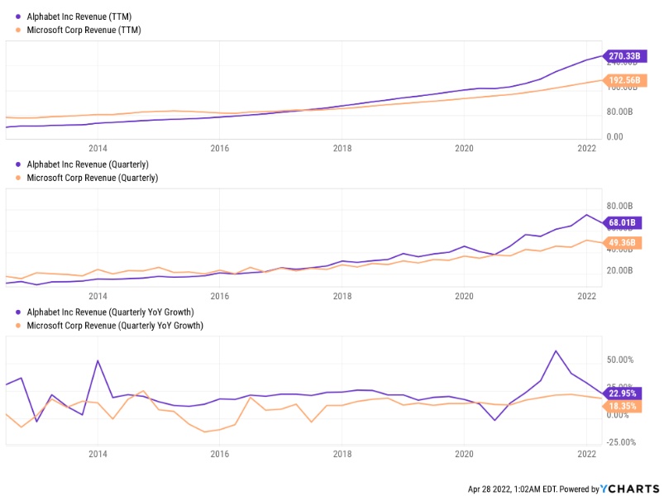Click the Microsoft Revenue (Quarterly YoY Growth) legend text

(x=115, y=325)
